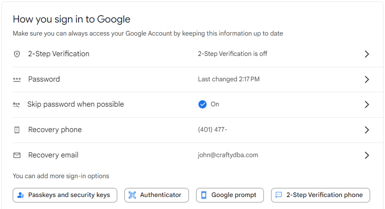385x209 pixels.
Task: Click the Authenticator QR icon
Action: (x=132, y=195)
